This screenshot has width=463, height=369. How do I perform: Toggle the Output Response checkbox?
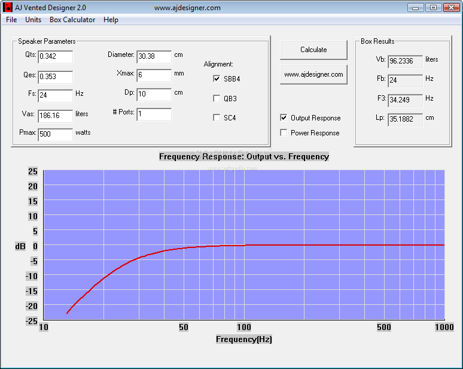(284, 117)
